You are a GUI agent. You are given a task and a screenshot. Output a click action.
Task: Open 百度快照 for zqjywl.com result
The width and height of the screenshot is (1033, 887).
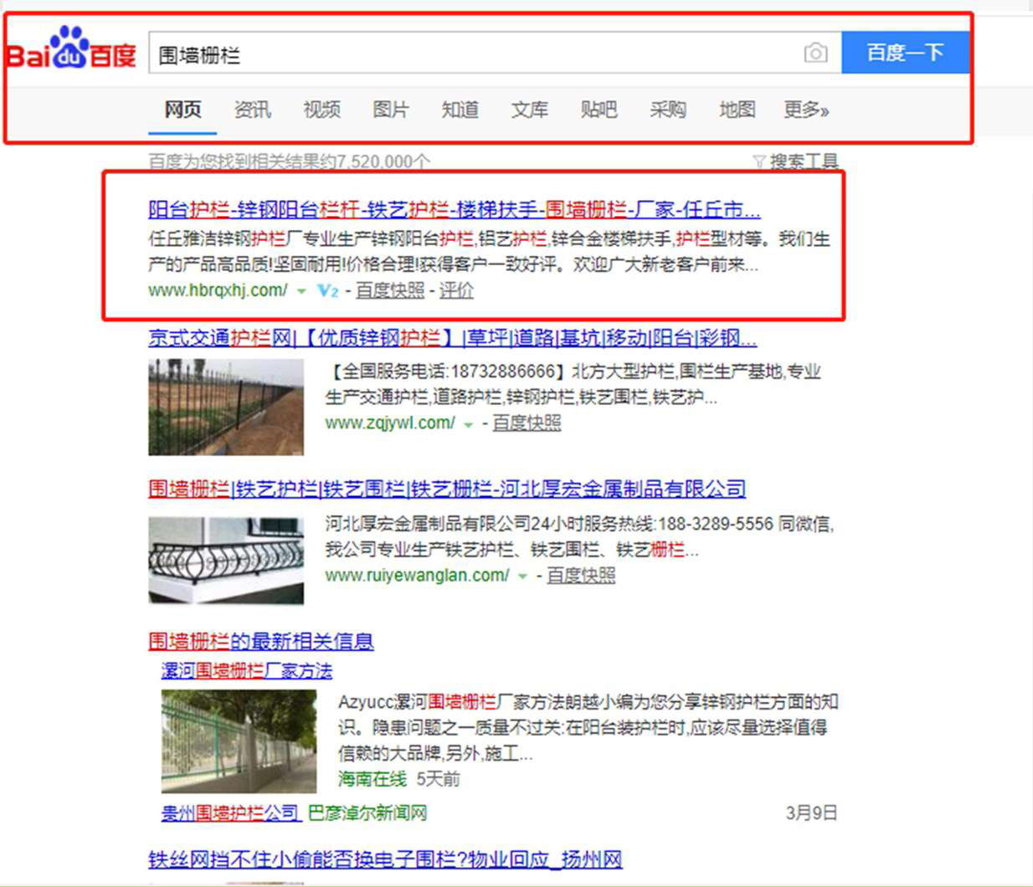527,423
